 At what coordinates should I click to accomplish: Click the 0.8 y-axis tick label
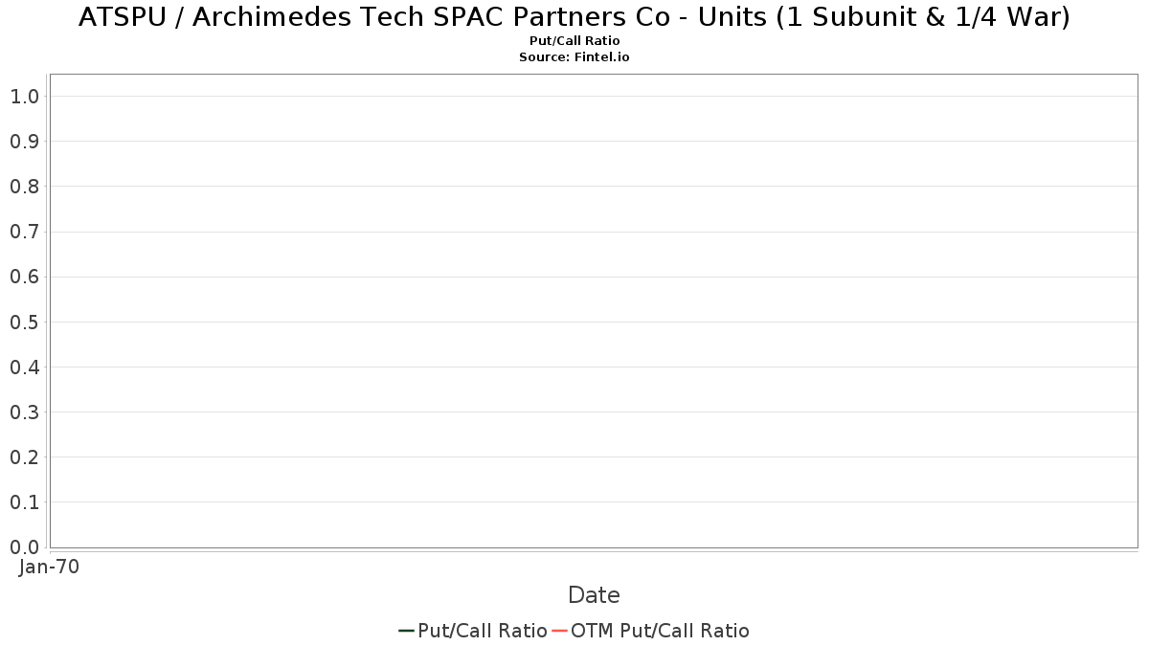pyautogui.click(x=24, y=187)
